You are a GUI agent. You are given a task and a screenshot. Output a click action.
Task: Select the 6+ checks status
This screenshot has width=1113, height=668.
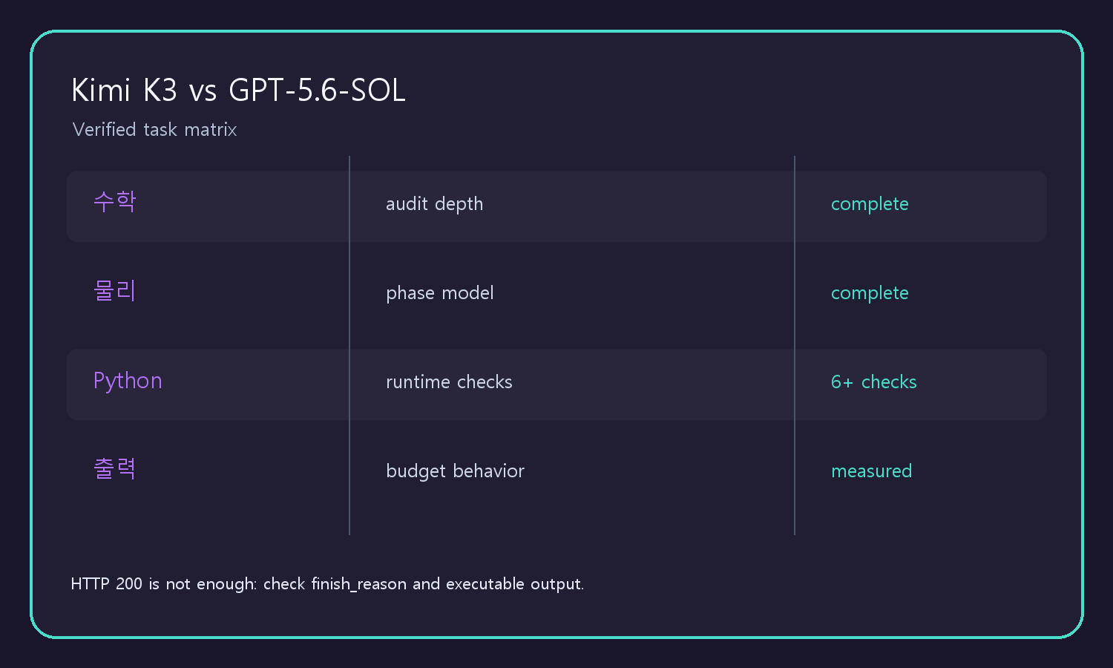click(x=874, y=382)
